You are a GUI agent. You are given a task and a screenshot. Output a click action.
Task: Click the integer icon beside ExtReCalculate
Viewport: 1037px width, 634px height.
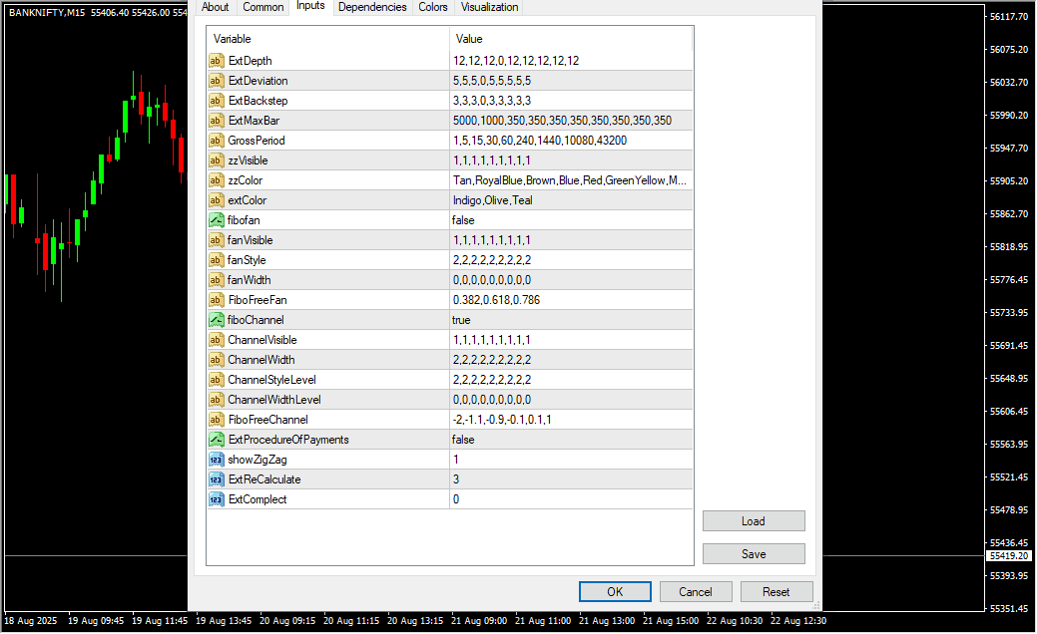[x=216, y=479]
